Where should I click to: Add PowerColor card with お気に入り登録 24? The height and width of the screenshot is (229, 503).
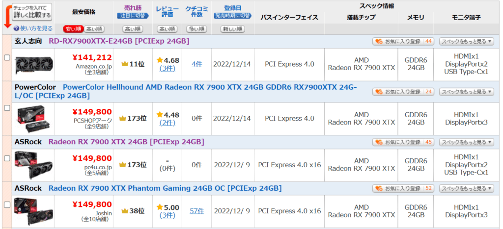[x=403, y=92]
